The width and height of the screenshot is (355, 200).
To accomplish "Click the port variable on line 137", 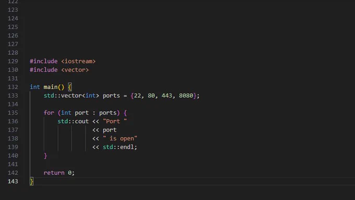I will [110, 130].
